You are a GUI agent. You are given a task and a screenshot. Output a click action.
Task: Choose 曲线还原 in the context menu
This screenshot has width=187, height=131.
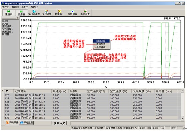[101, 41]
